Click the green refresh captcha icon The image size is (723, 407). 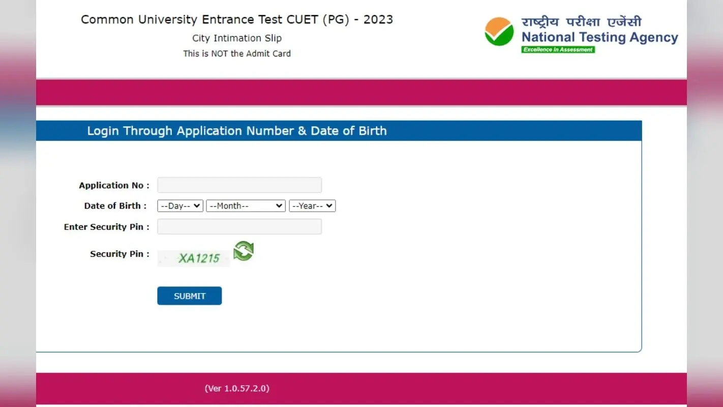pyautogui.click(x=244, y=251)
